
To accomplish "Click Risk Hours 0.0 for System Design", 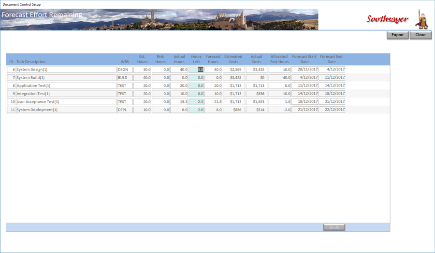I will (160, 70).
